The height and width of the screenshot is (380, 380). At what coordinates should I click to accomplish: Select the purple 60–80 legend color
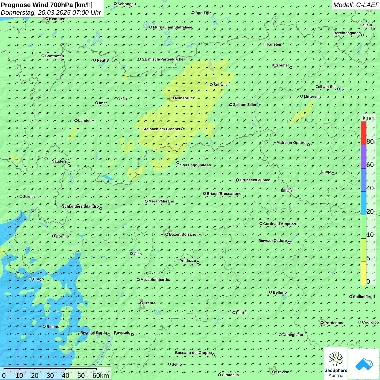(x=363, y=157)
